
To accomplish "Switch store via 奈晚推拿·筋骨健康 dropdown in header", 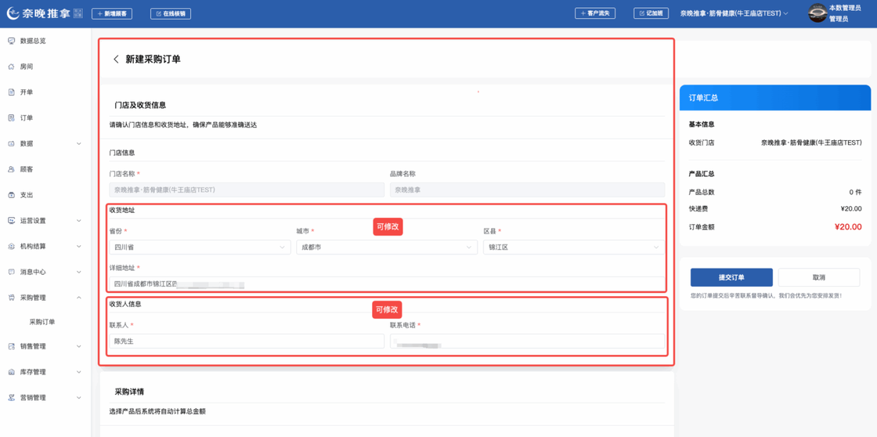I will 734,13.
